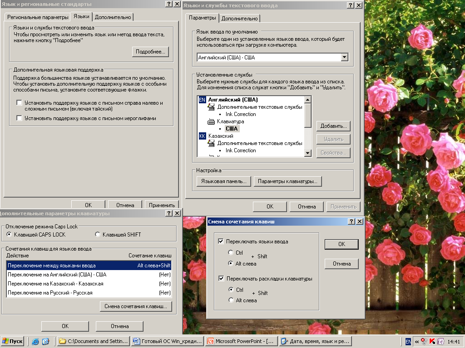Click scrollbar thumb in services list
Screen dimensions: 465x348
(308, 116)
